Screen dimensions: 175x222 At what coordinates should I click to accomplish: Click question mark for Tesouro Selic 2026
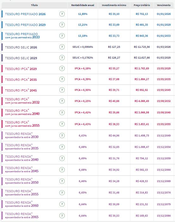62,47
